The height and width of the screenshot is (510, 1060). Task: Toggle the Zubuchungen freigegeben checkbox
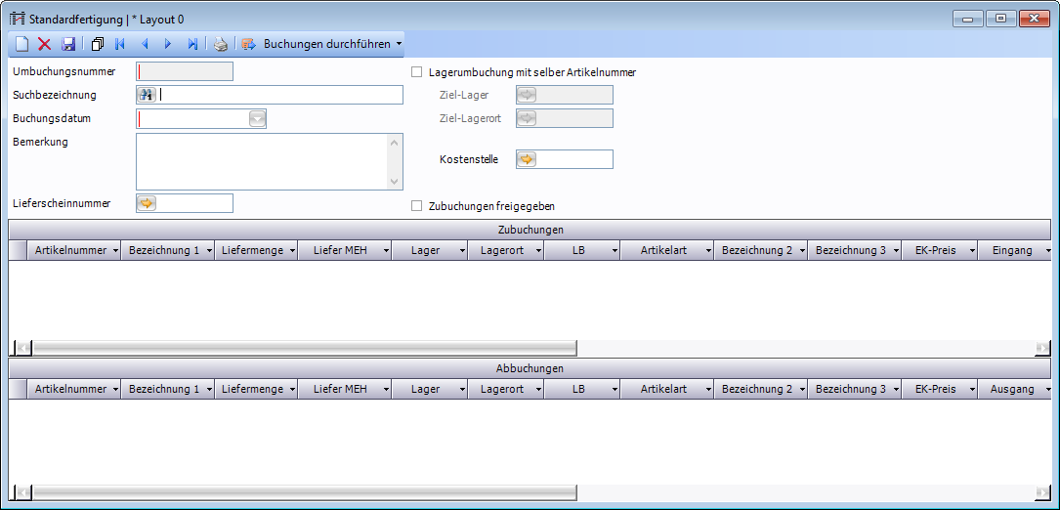pos(417,206)
